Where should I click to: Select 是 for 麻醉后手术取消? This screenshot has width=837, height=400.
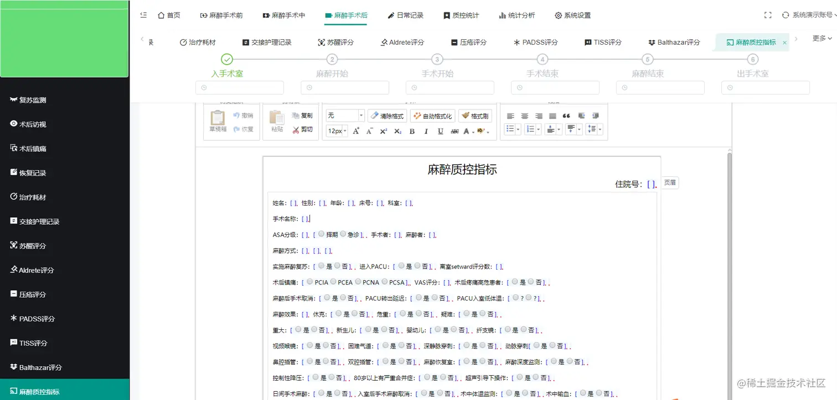(327, 298)
